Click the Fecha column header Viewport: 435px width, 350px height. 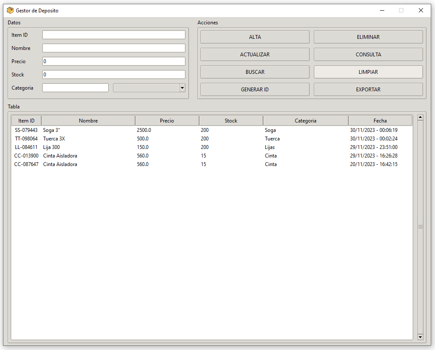tap(380, 121)
